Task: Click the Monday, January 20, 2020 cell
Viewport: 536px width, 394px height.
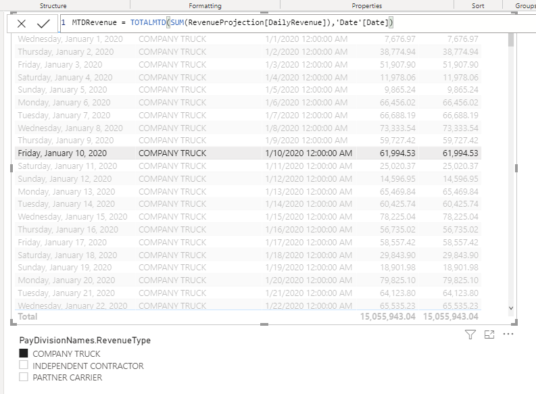Action: [66, 280]
